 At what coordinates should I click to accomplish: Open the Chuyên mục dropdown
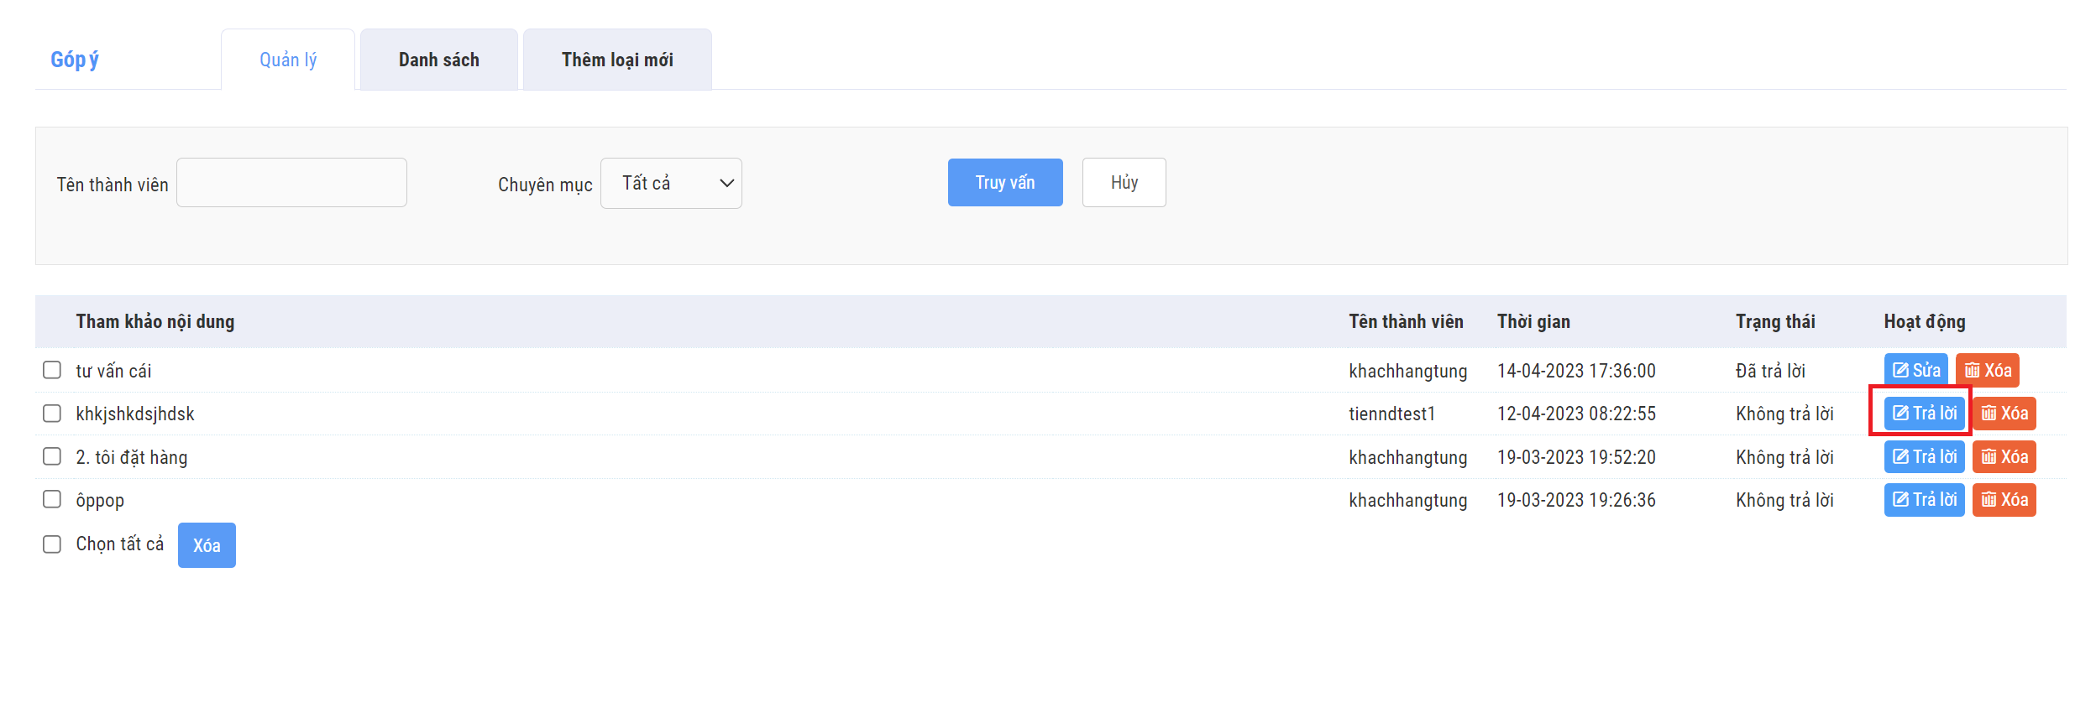[671, 183]
